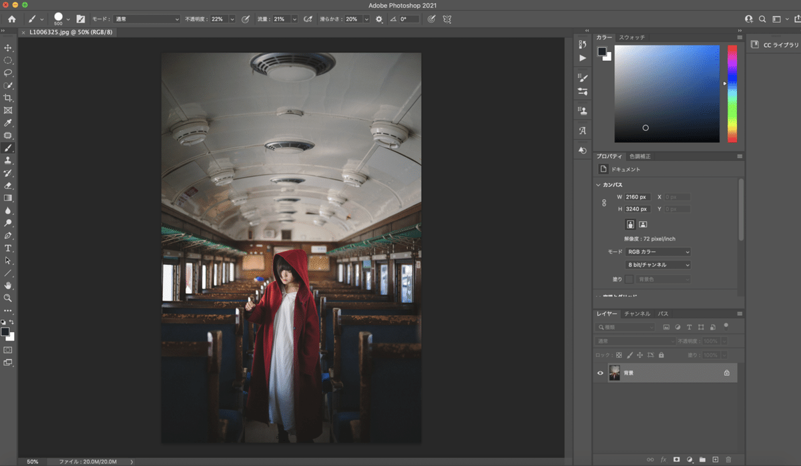This screenshot has height=466, width=801.
Task: Open the 8 bit/チャンネル dropdown
Action: click(x=657, y=265)
